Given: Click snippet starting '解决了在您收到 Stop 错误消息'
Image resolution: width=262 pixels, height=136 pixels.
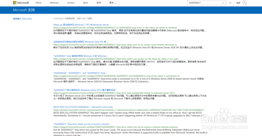Looking at the screenshot, I should (x=129, y=48).
